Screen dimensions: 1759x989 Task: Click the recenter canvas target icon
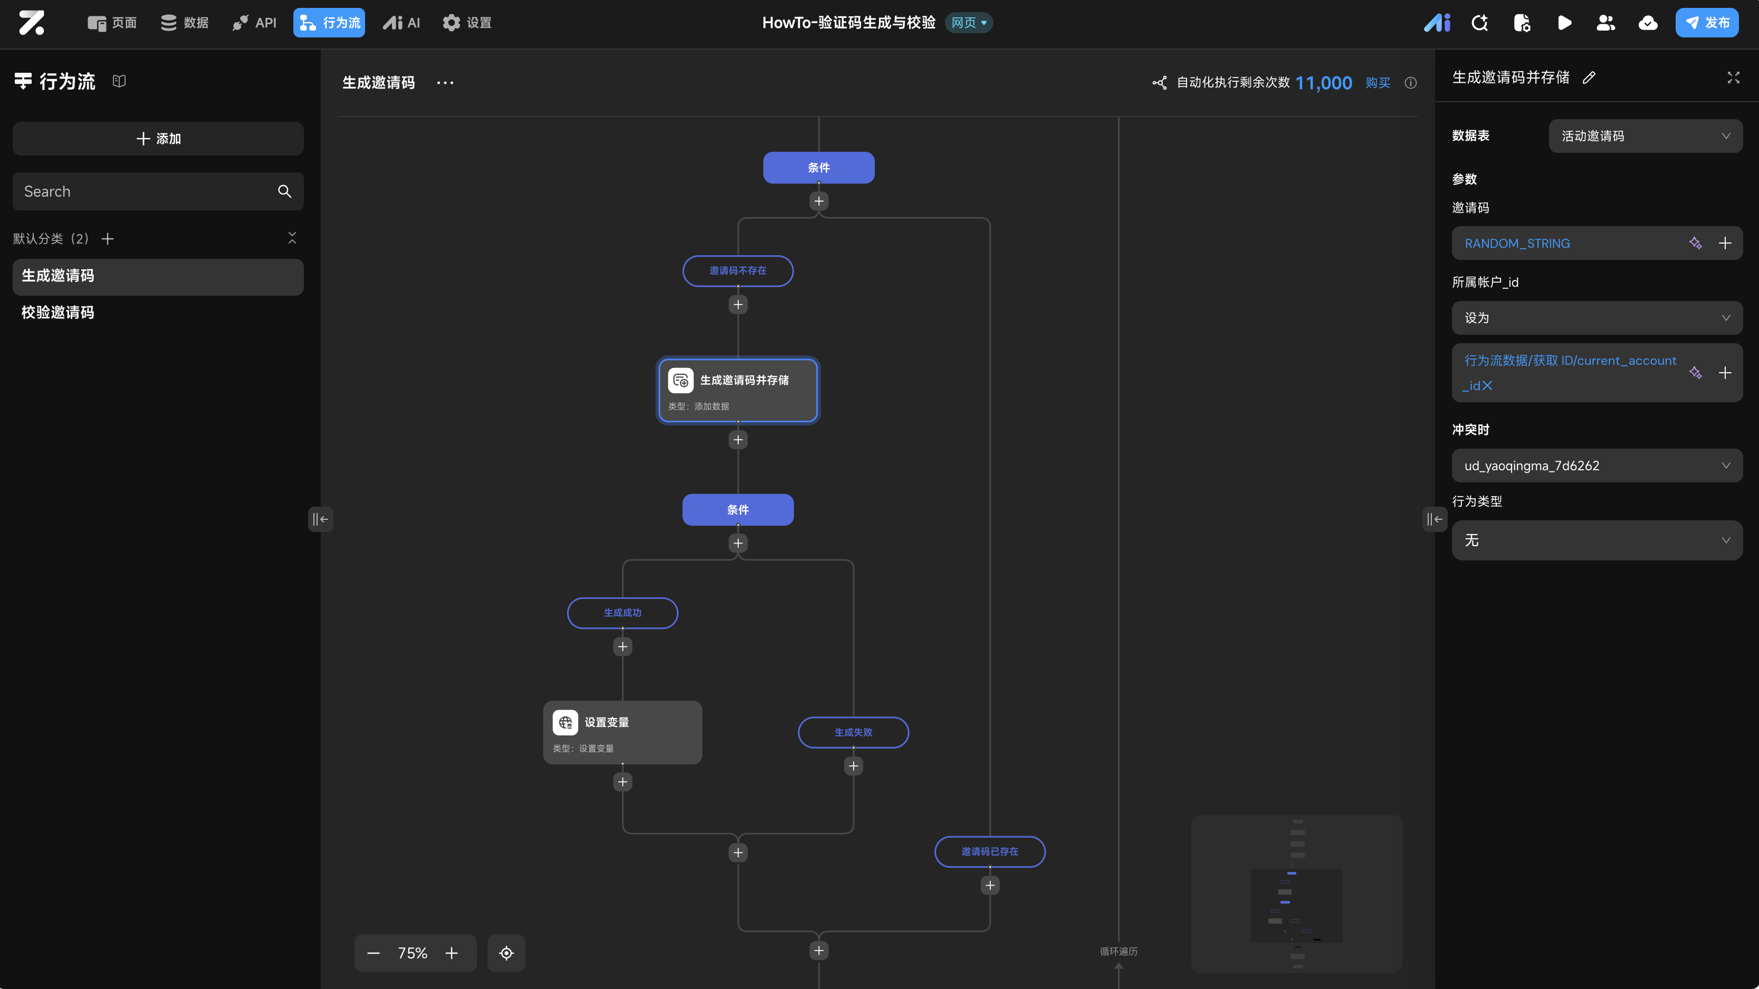click(x=506, y=953)
